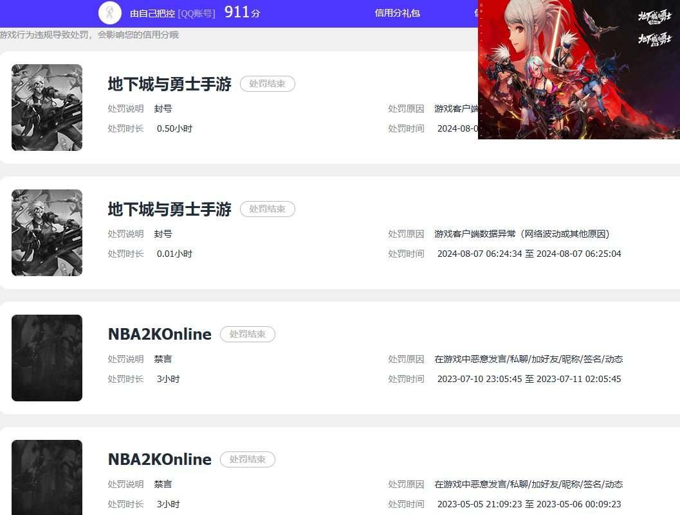Click 地下城与勇士手游 title of 0.50小时 record
The image size is (680, 515).
tap(170, 84)
